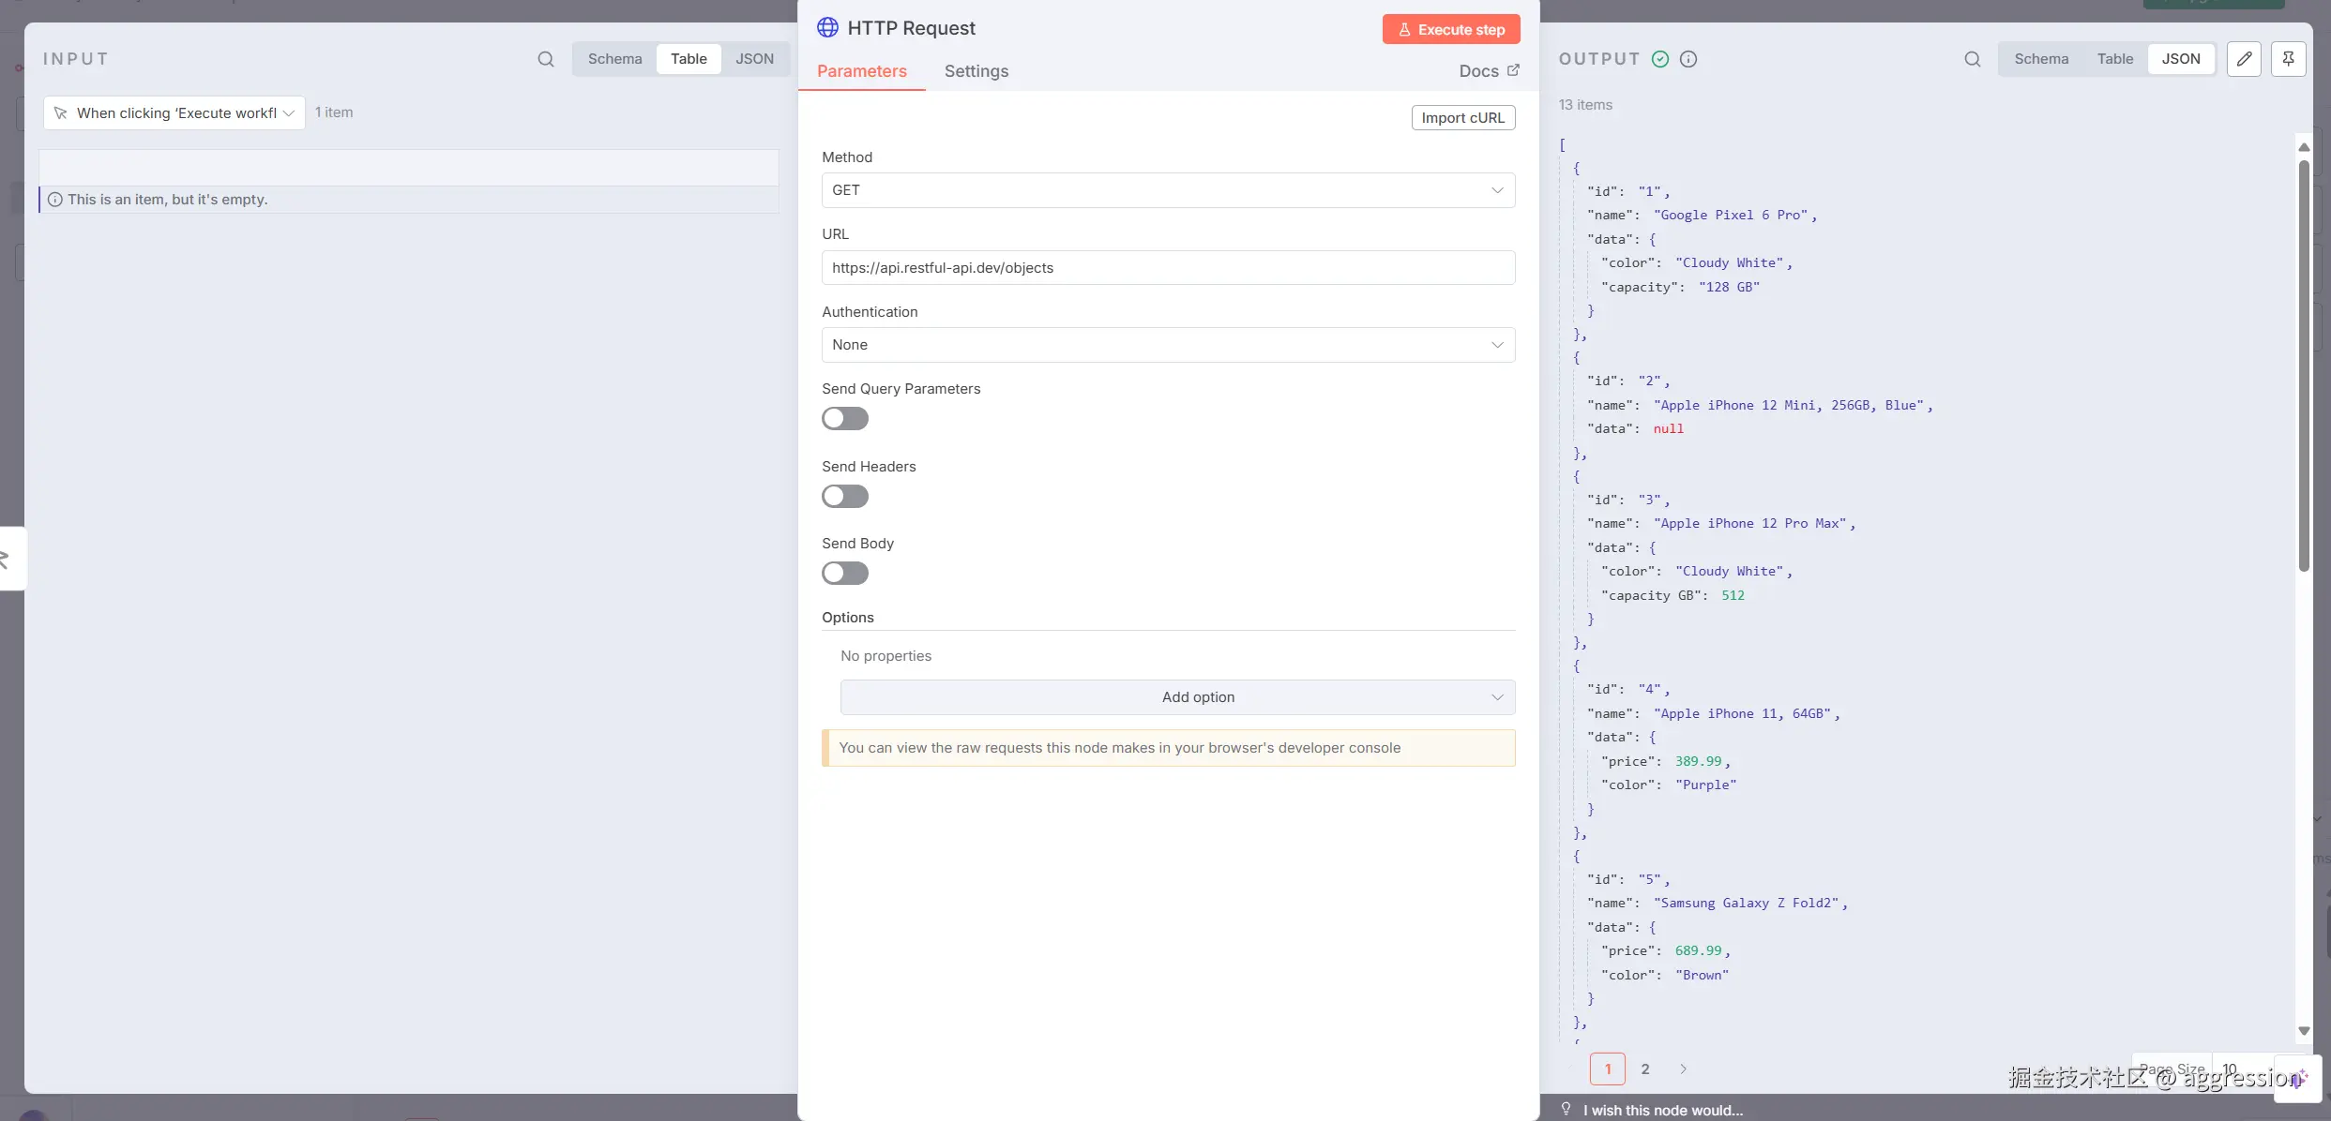
Task: Pin the output data with pin icon
Action: pos(2288,59)
